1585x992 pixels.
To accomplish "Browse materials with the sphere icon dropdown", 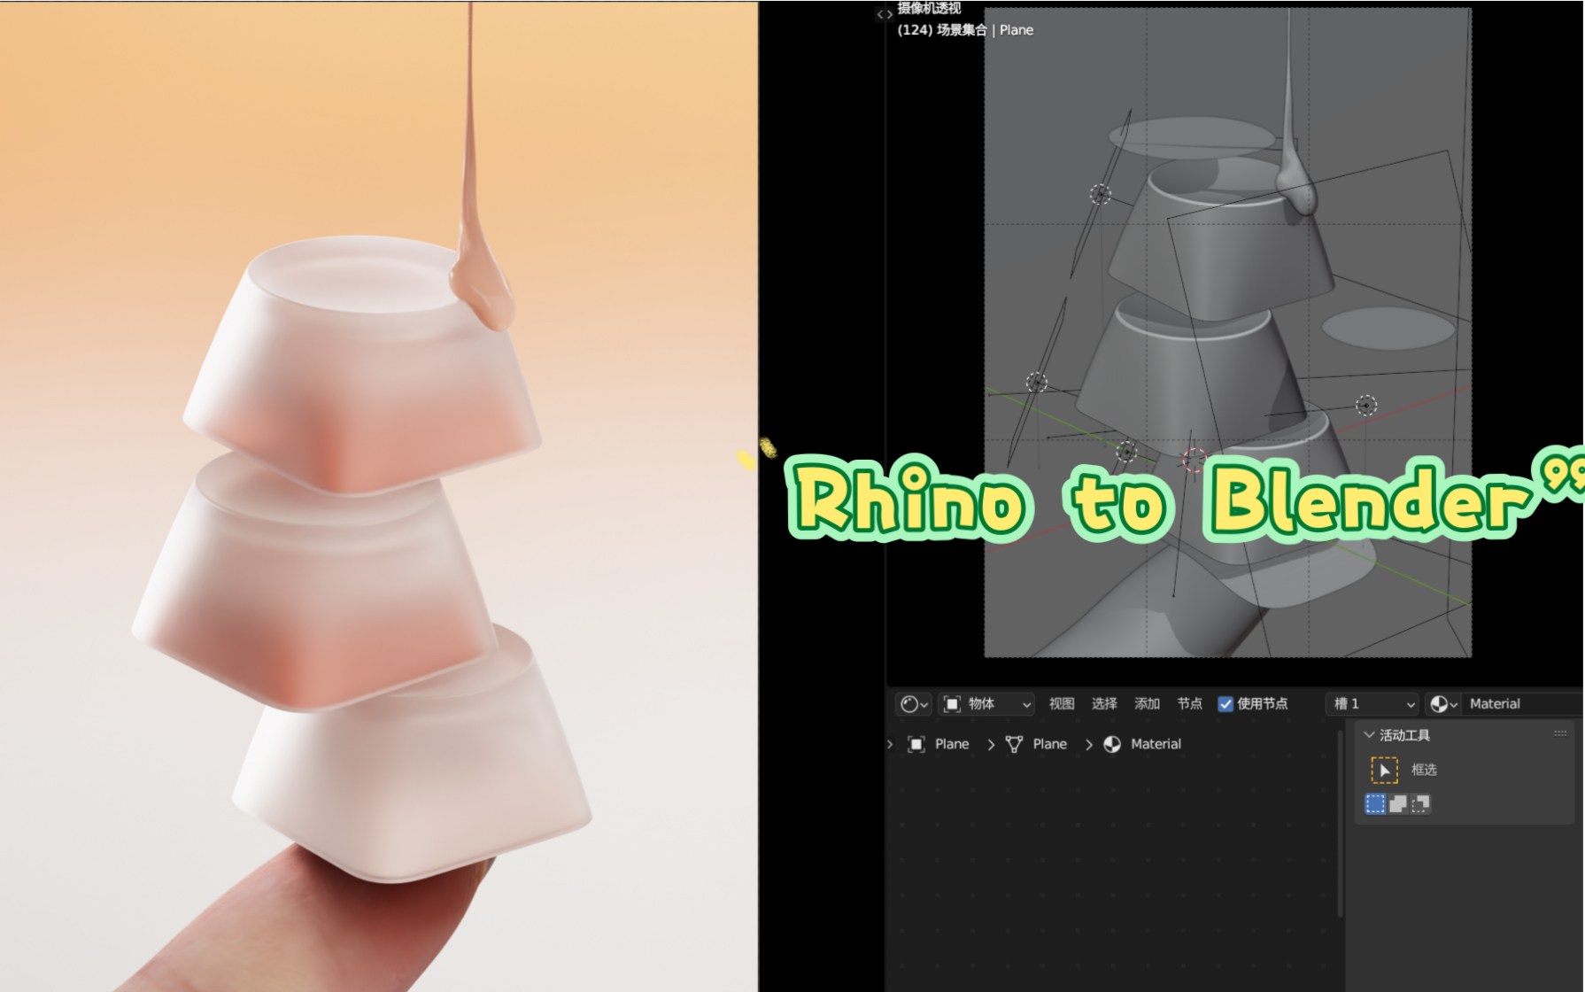I will coord(1443,704).
